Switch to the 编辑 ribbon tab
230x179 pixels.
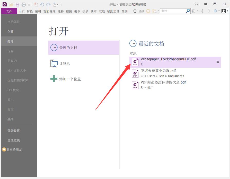[x=38, y=11]
